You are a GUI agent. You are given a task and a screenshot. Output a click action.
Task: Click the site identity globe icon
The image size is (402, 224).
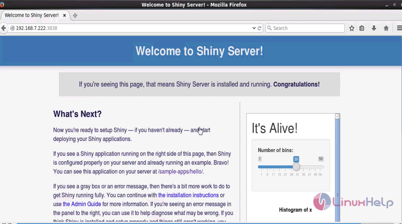[12, 28]
